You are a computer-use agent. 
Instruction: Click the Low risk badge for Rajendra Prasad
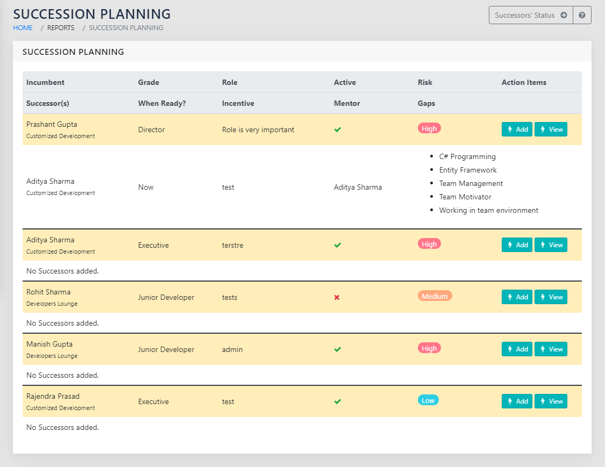point(428,400)
